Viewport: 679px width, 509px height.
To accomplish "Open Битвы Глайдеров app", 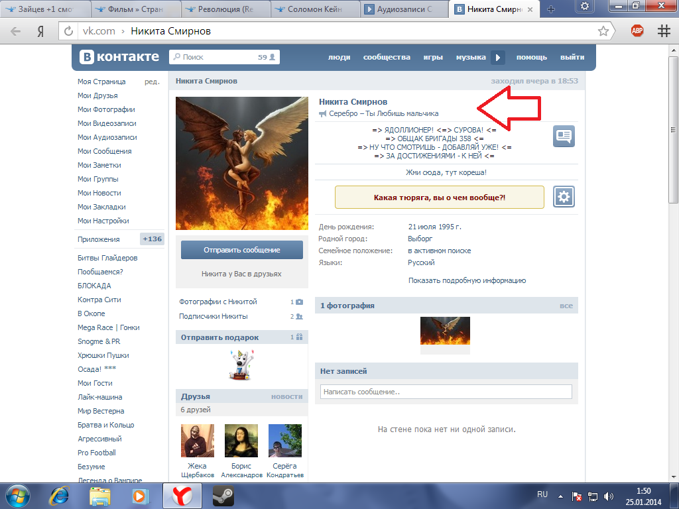I will point(107,258).
